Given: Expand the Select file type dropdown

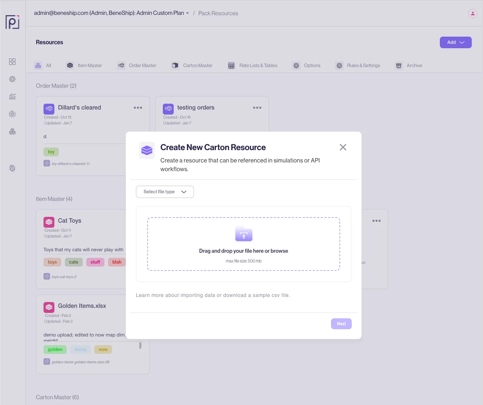Looking at the screenshot, I should pyautogui.click(x=165, y=192).
